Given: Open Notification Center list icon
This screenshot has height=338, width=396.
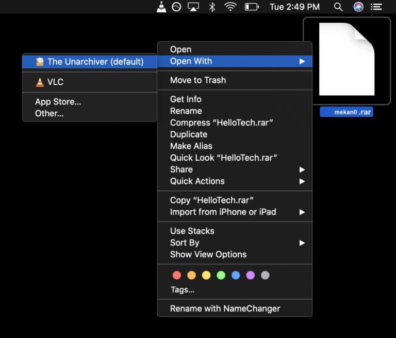Looking at the screenshot, I should (377, 7).
